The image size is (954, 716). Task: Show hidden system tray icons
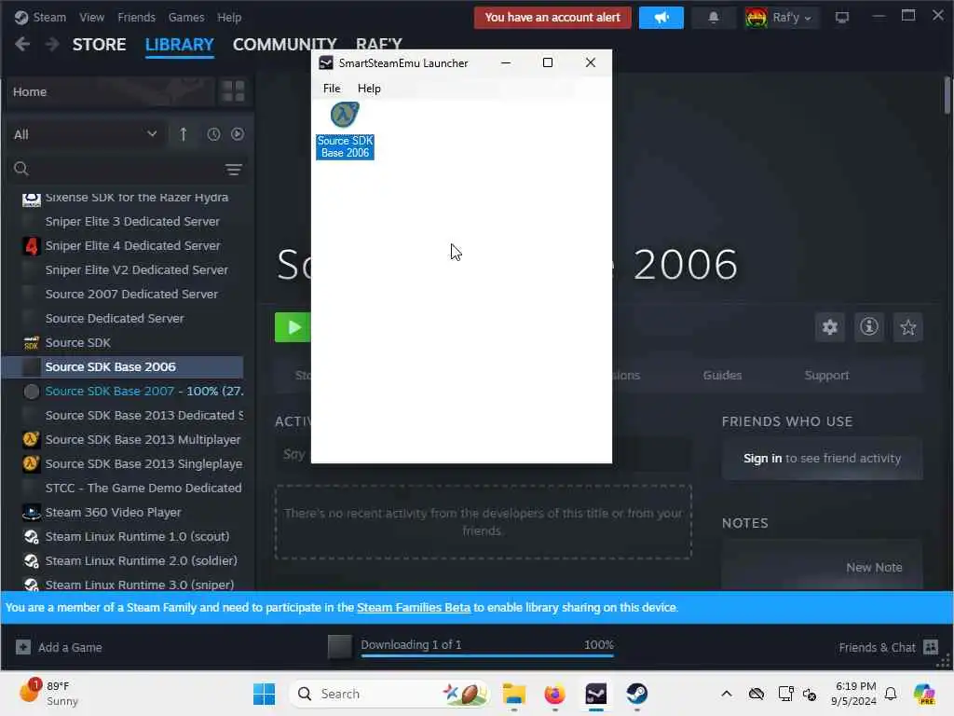click(x=727, y=694)
